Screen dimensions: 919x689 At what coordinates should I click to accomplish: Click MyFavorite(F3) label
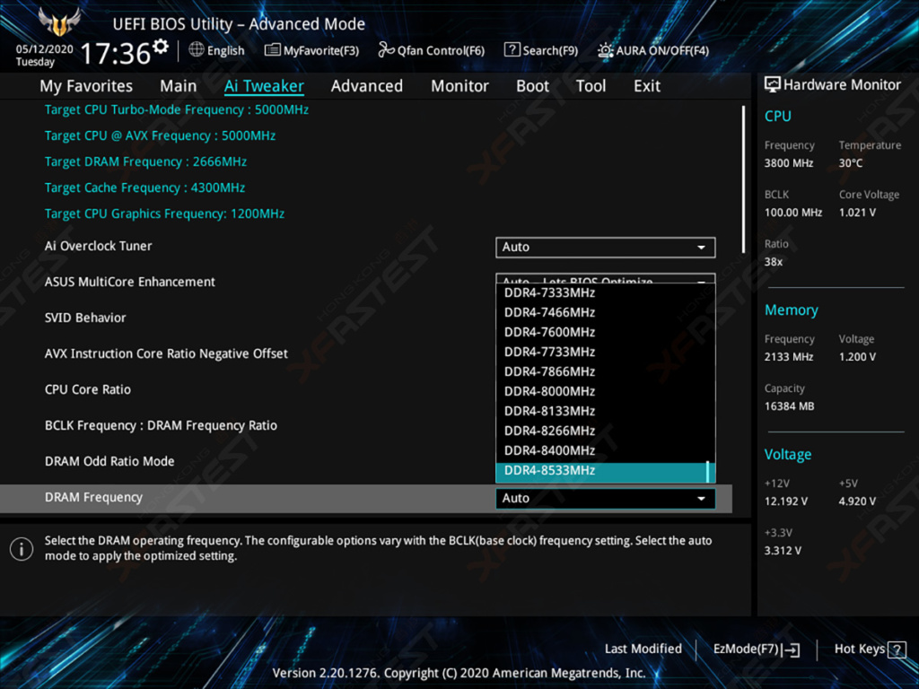click(x=321, y=50)
